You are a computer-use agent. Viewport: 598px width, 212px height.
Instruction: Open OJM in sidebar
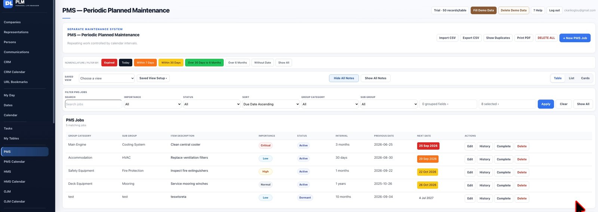pos(7,192)
